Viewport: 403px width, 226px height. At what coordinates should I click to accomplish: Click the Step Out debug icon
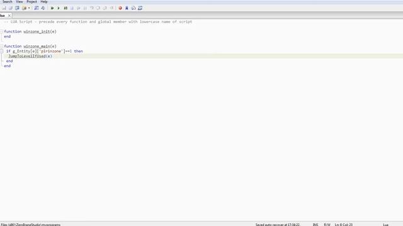click(105, 8)
